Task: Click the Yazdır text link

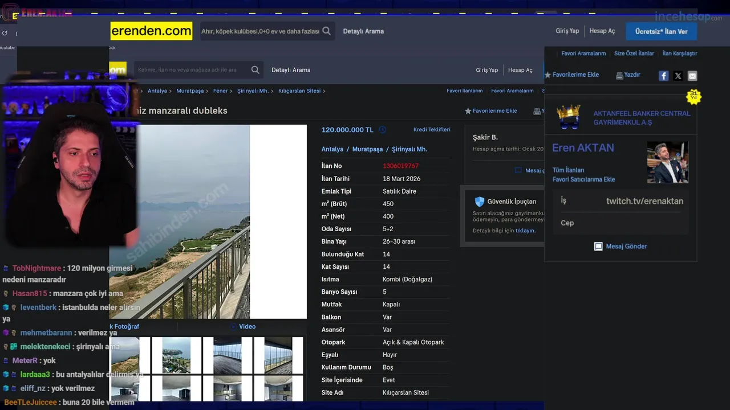Action: coord(632,75)
